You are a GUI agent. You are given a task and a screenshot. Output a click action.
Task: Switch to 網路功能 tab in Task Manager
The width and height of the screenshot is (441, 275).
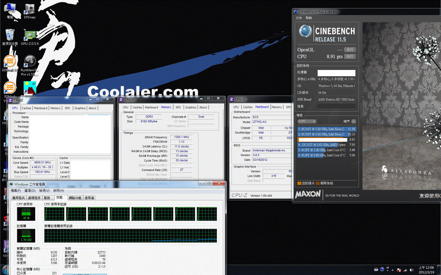point(75,198)
